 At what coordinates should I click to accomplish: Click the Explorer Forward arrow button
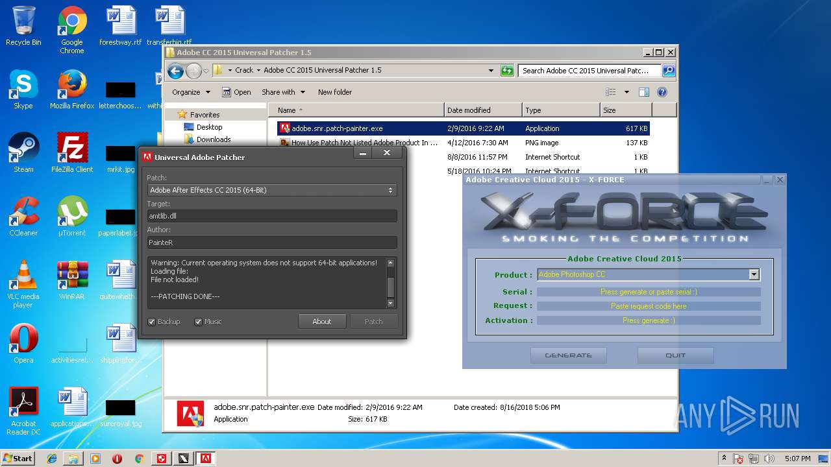tap(193, 71)
